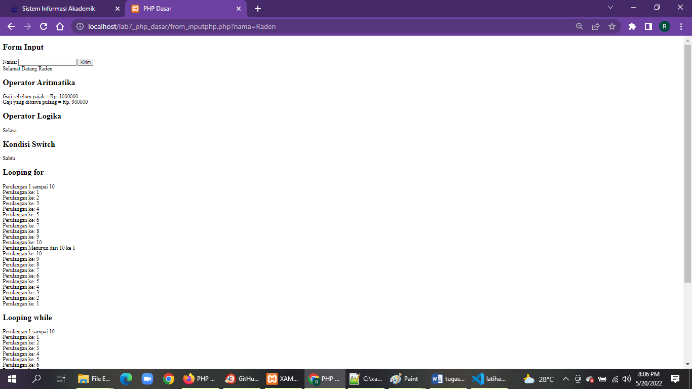This screenshot has height=389, width=692.
Task: Open Paint from the taskbar
Action: [x=405, y=378]
